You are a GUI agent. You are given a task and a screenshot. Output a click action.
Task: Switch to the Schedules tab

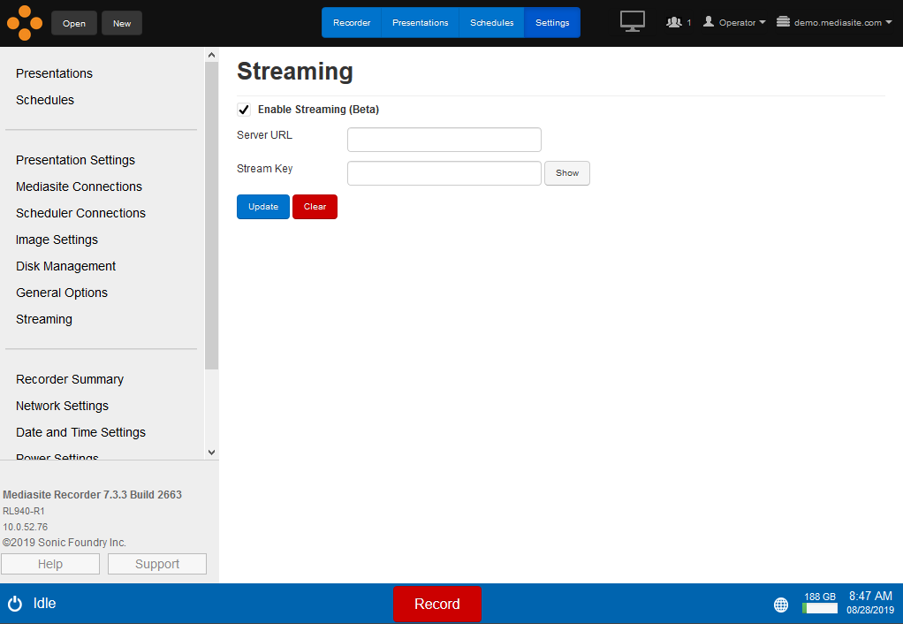[x=491, y=22]
